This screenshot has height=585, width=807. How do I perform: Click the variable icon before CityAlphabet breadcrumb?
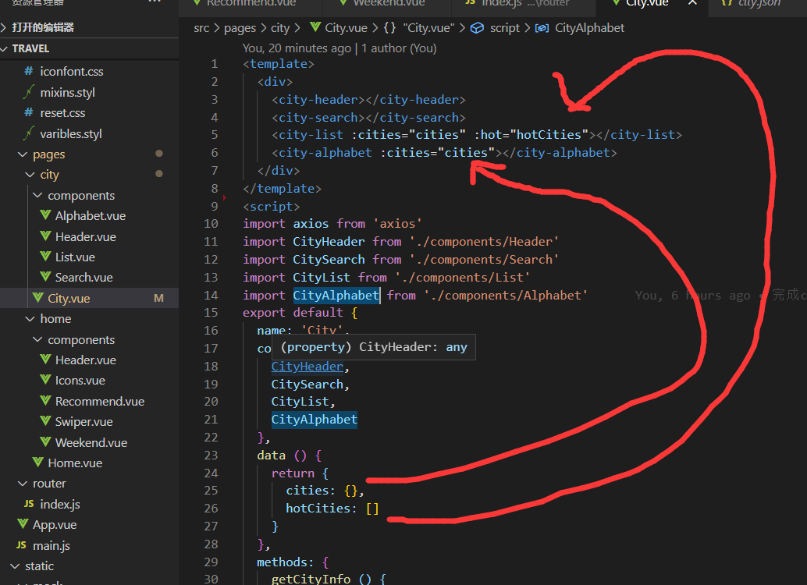[x=542, y=28]
